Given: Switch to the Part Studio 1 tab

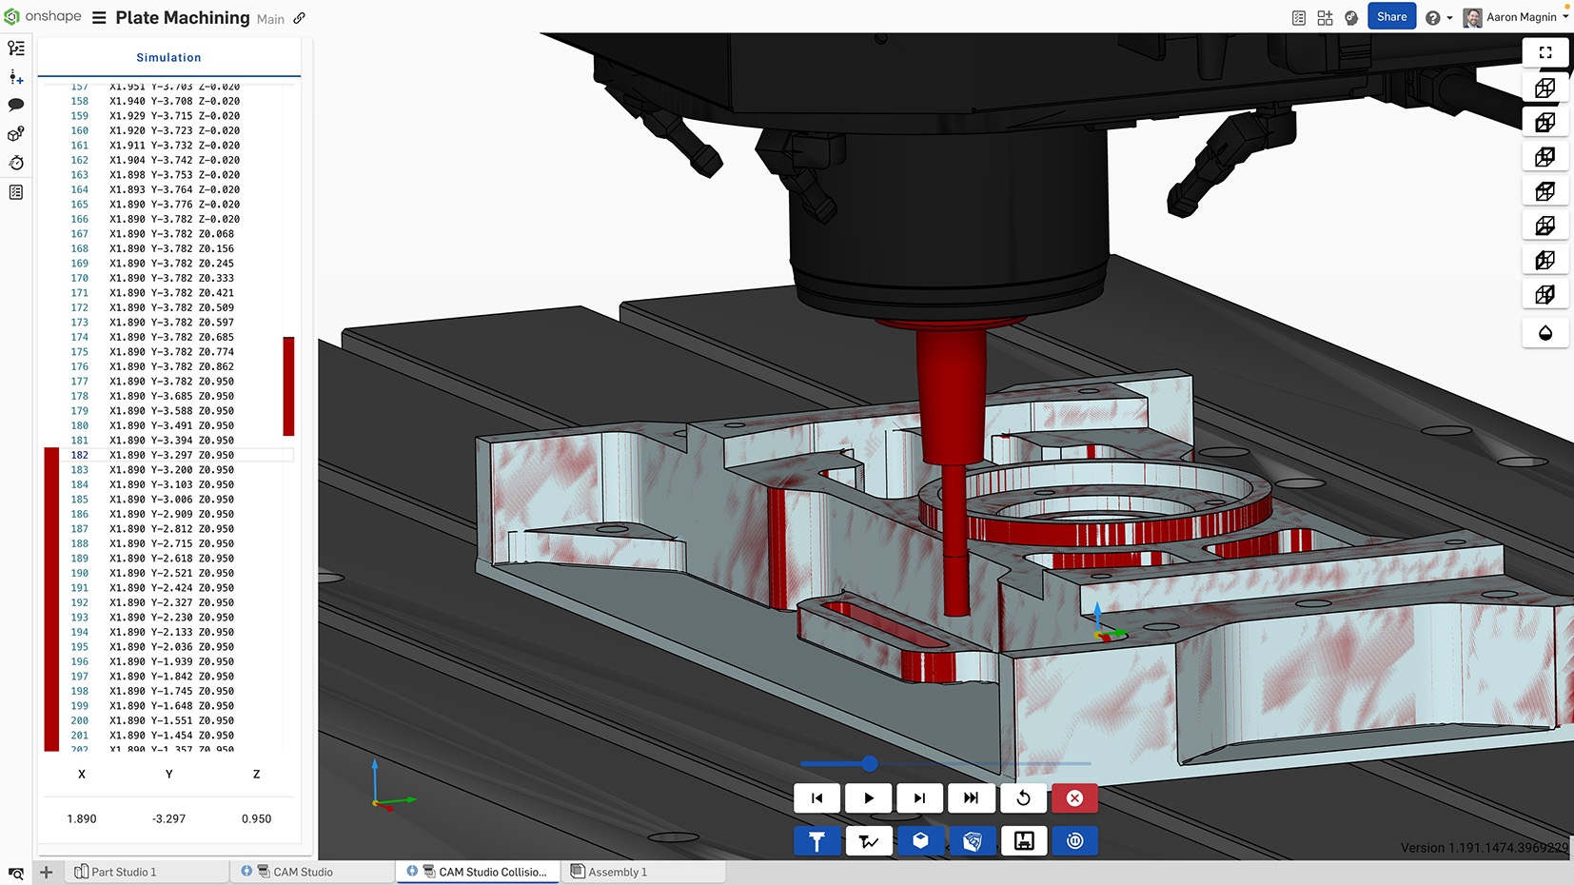Looking at the screenshot, I should pos(127,871).
